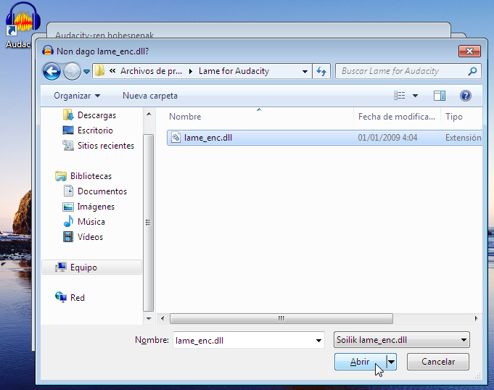Click the Vídeos film icon
The image size is (494, 390).
pyautogui.click(x=68, y=237)
